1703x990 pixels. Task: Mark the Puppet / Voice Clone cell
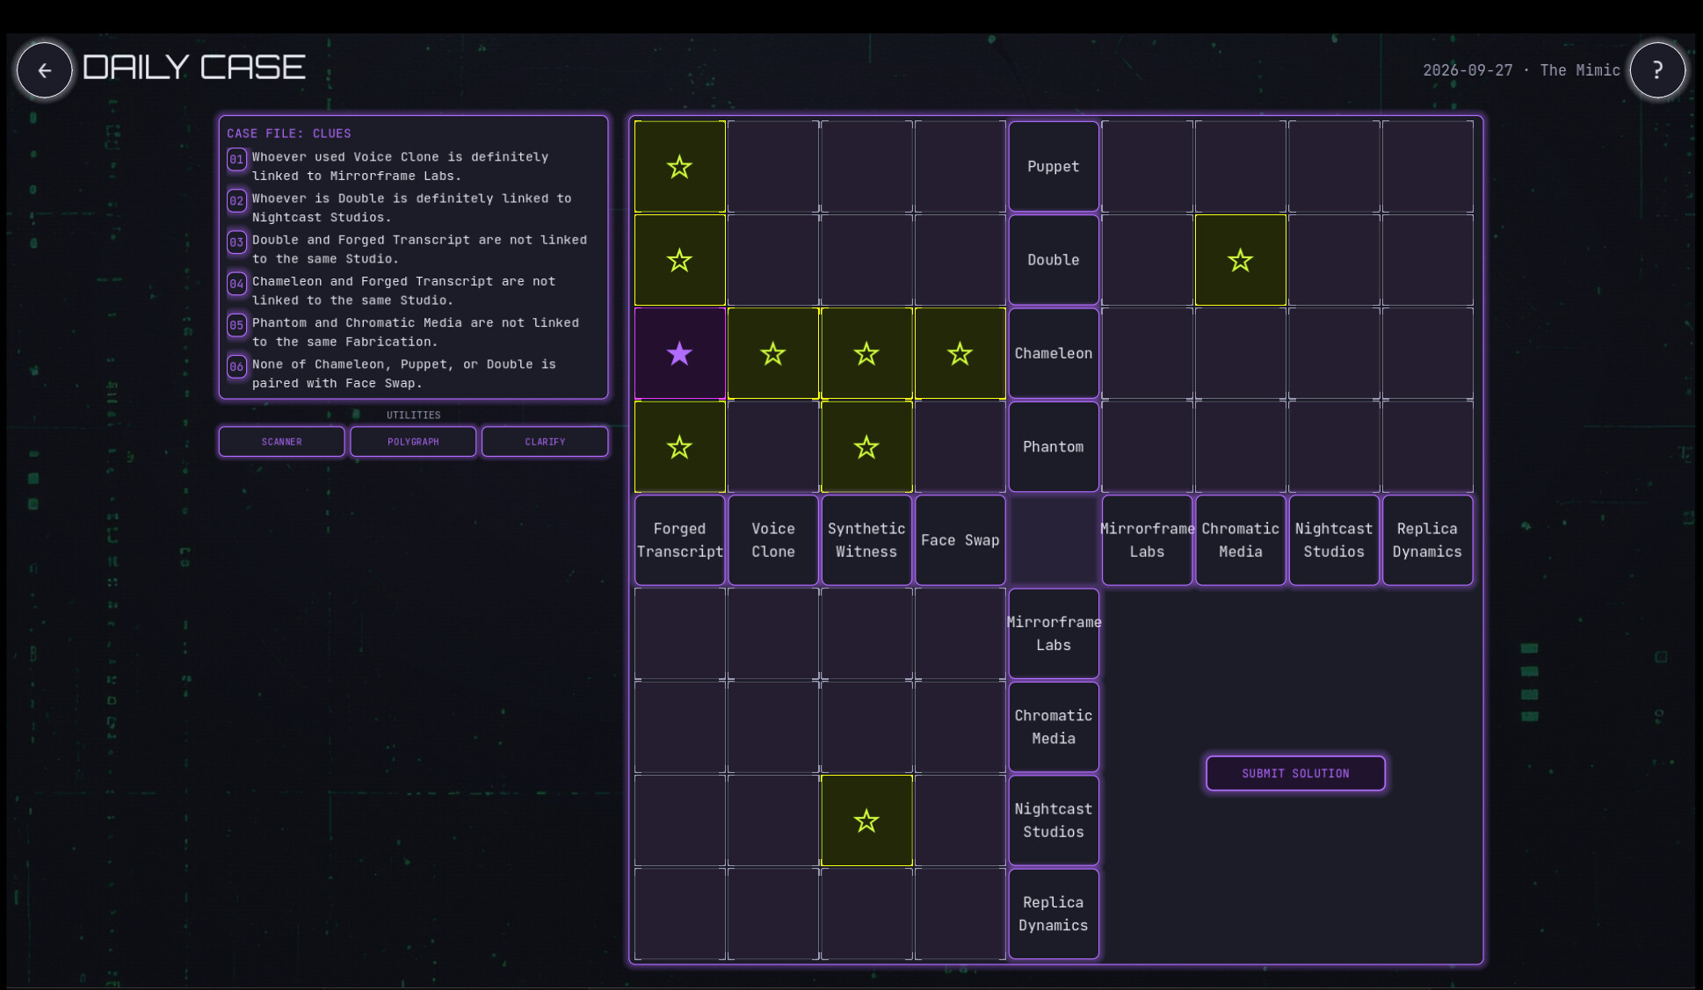773,167
